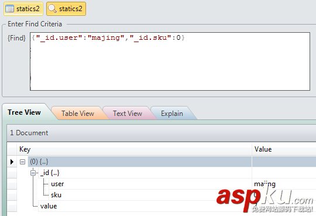Click magnifier icon on second statics2 tab

pos(53,9)
